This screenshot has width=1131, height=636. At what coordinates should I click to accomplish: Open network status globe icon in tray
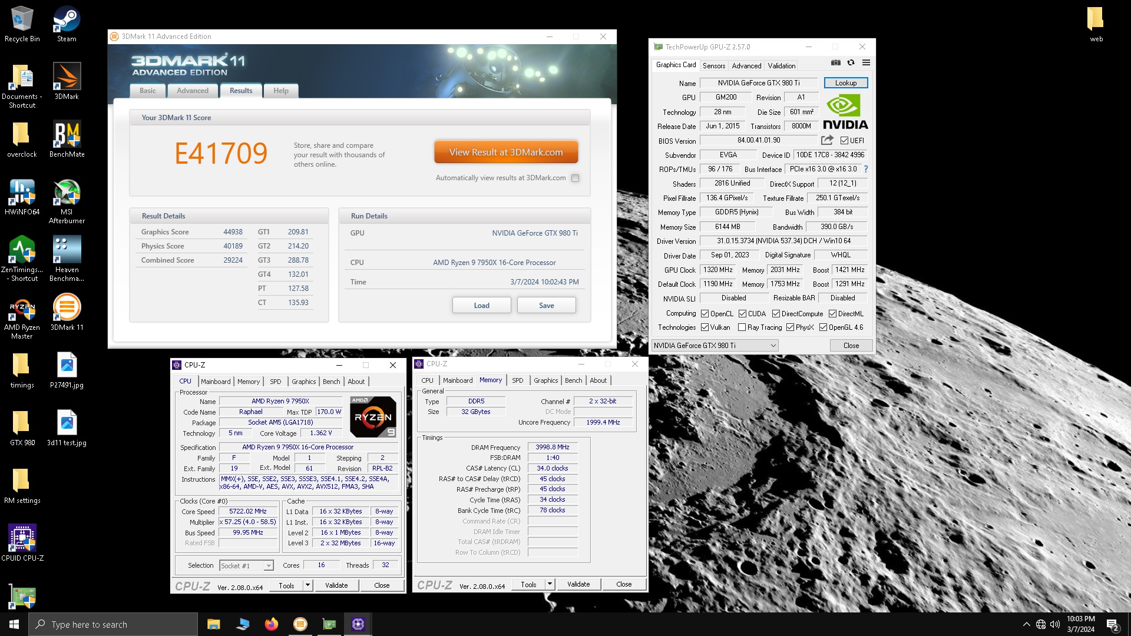1040,624
